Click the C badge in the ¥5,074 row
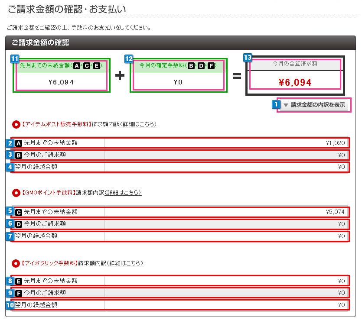The height and width of the screenshot is (320, 362). pos(18,212)
